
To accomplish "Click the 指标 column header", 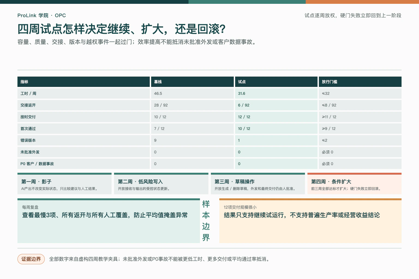I will 83,82.
